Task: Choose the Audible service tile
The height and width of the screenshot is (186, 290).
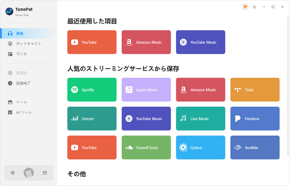Action: 255,147
